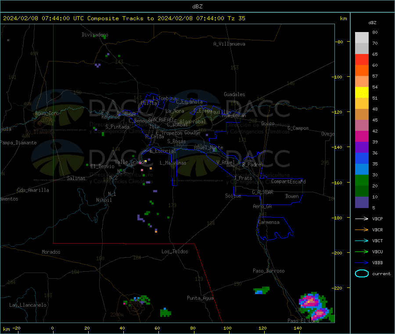Click the Agua_Toro map label
Viewport: 395px width, 334px height.
tap(47, 113)
